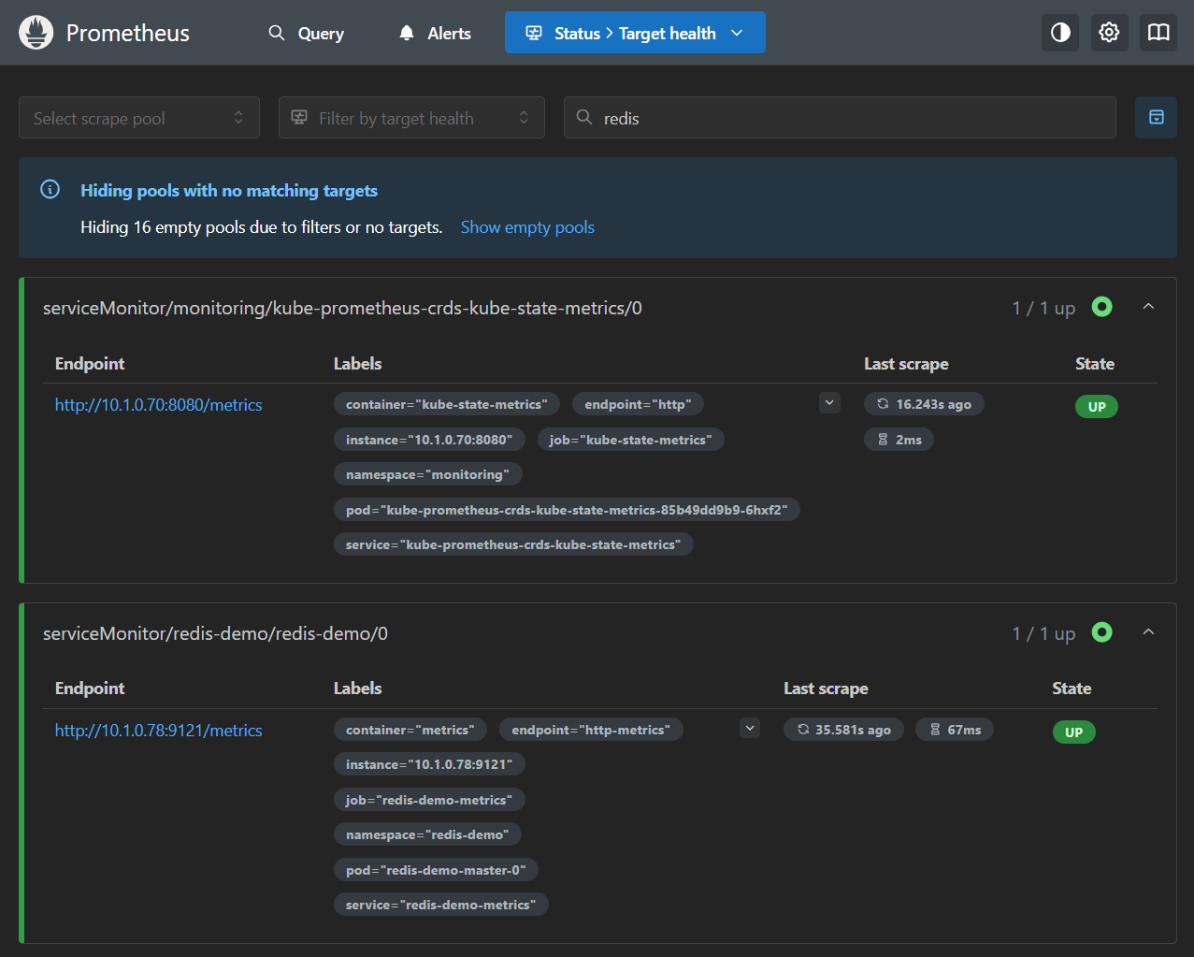Click the container="metrics" label

410,730
